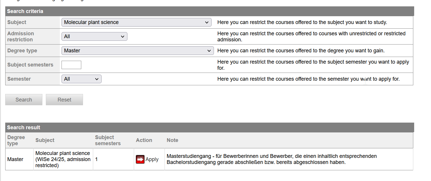
Task: Click the Action column header
Action: pos(144,140)
